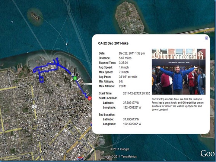
Task: Click the red end marker on the track
Action: pos(89,98)
